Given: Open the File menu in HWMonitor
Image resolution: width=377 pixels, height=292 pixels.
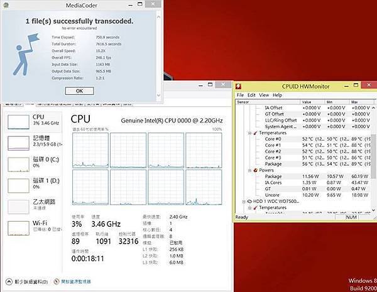Looking at the screenshot, I should (240, 95).
